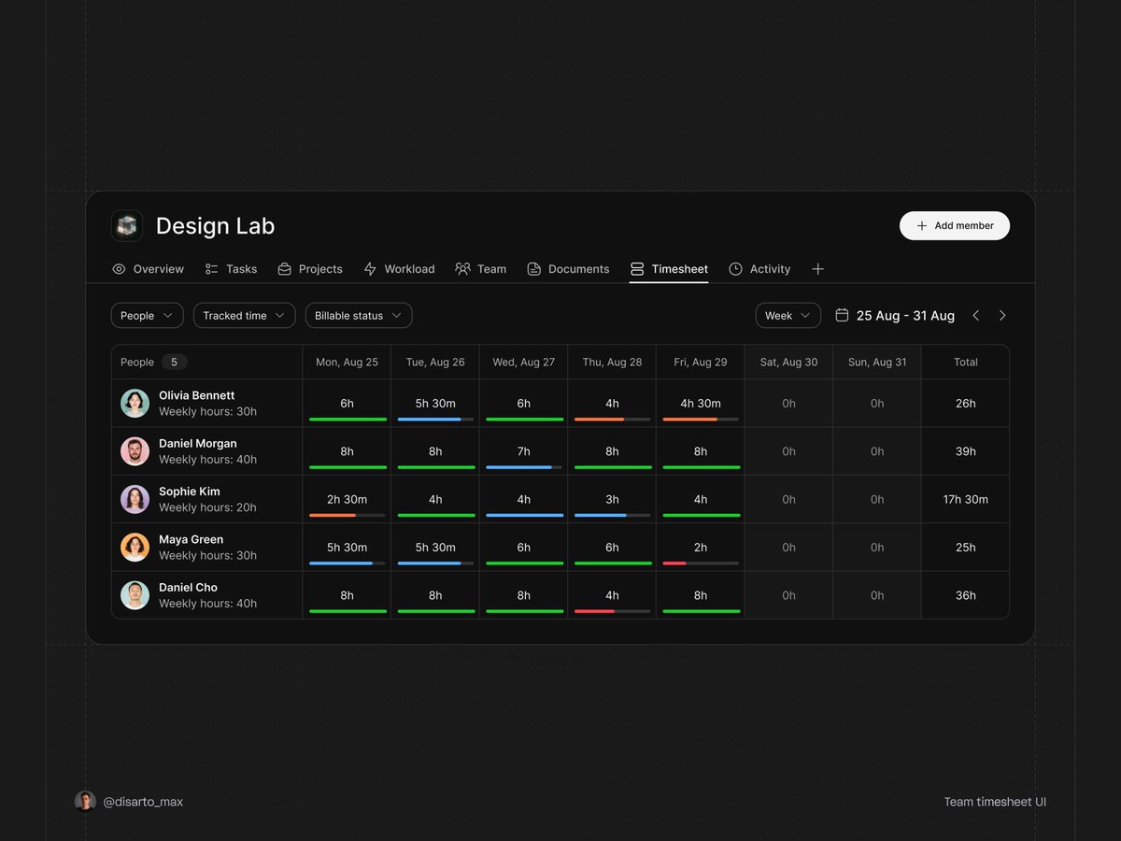Click Olivia Bennett's profile avatar

click(135, 403)
